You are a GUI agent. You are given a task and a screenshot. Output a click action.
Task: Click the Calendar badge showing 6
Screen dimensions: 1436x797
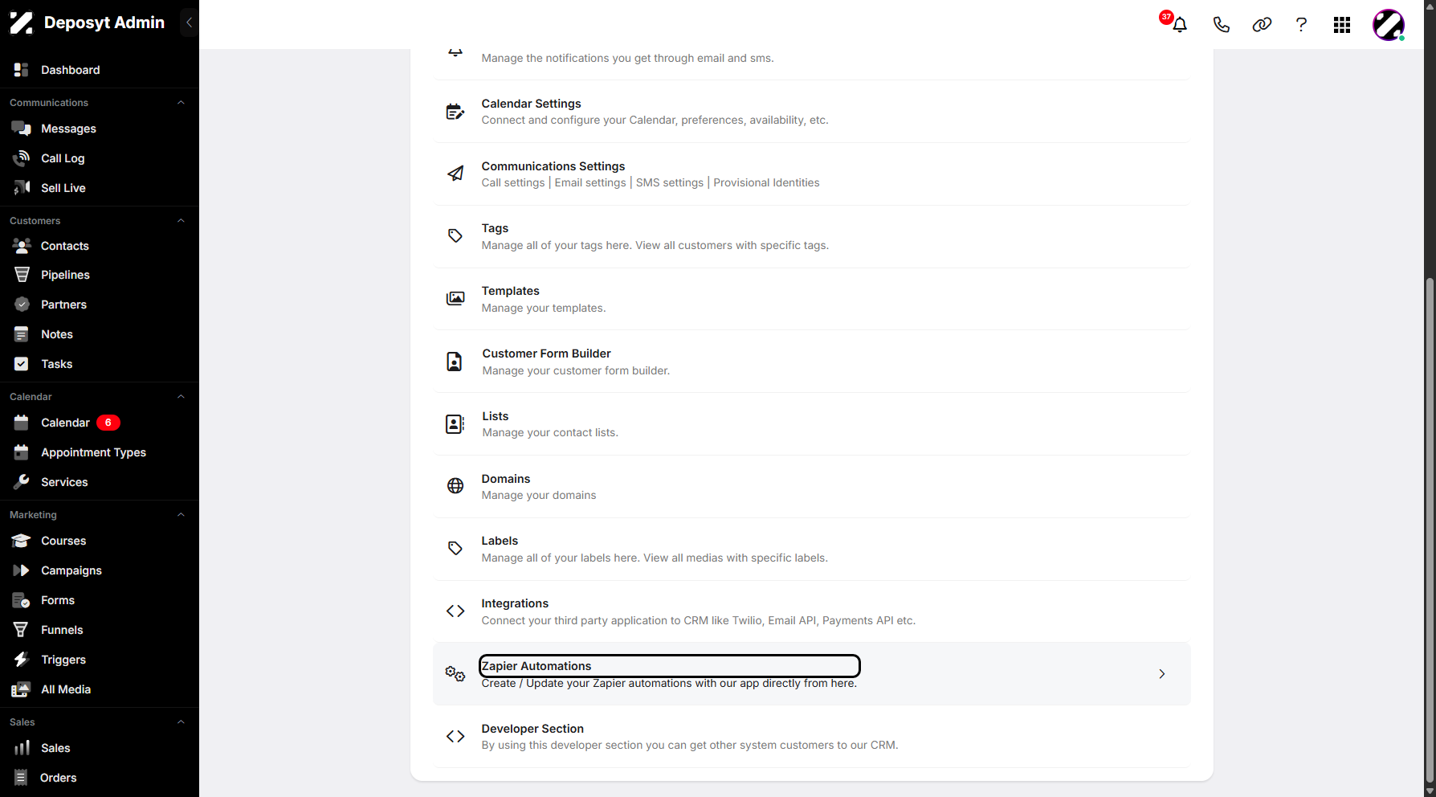pos(108,423)
